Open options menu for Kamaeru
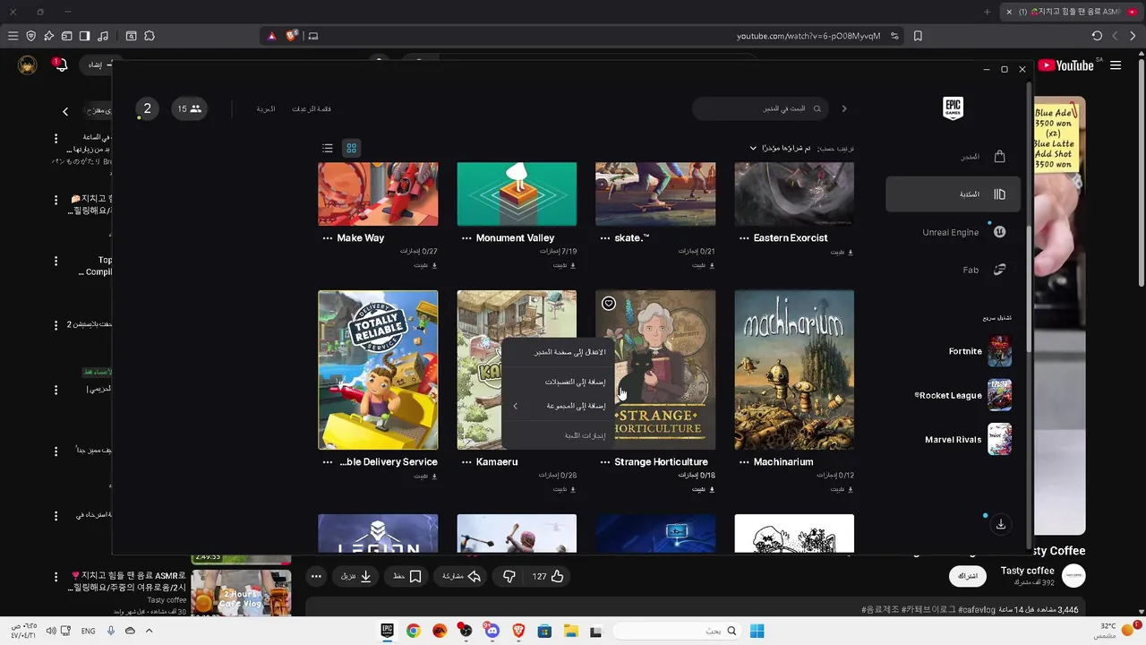Viewport: 1146px width, 645px height. (466, 462)
